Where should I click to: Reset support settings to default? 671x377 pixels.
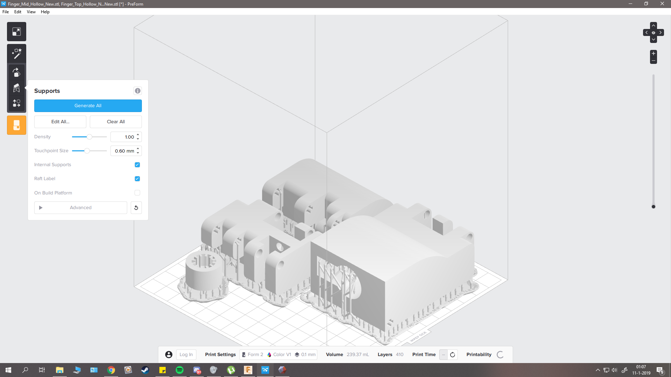[136, 208]
